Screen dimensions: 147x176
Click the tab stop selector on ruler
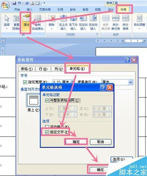[3, 41]
